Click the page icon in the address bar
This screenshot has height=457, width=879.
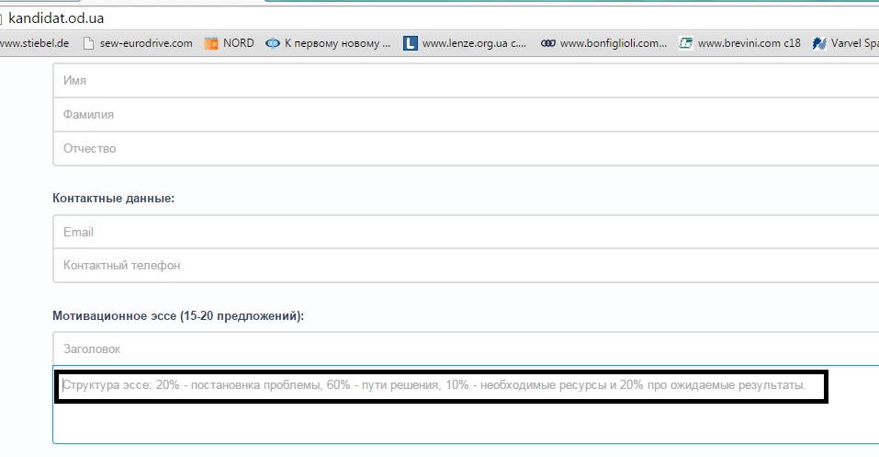(3, 18)
